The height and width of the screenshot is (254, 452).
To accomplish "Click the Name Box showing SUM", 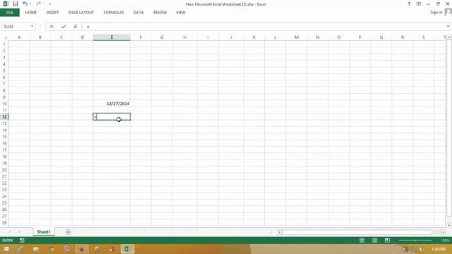I will click(16, 27).
